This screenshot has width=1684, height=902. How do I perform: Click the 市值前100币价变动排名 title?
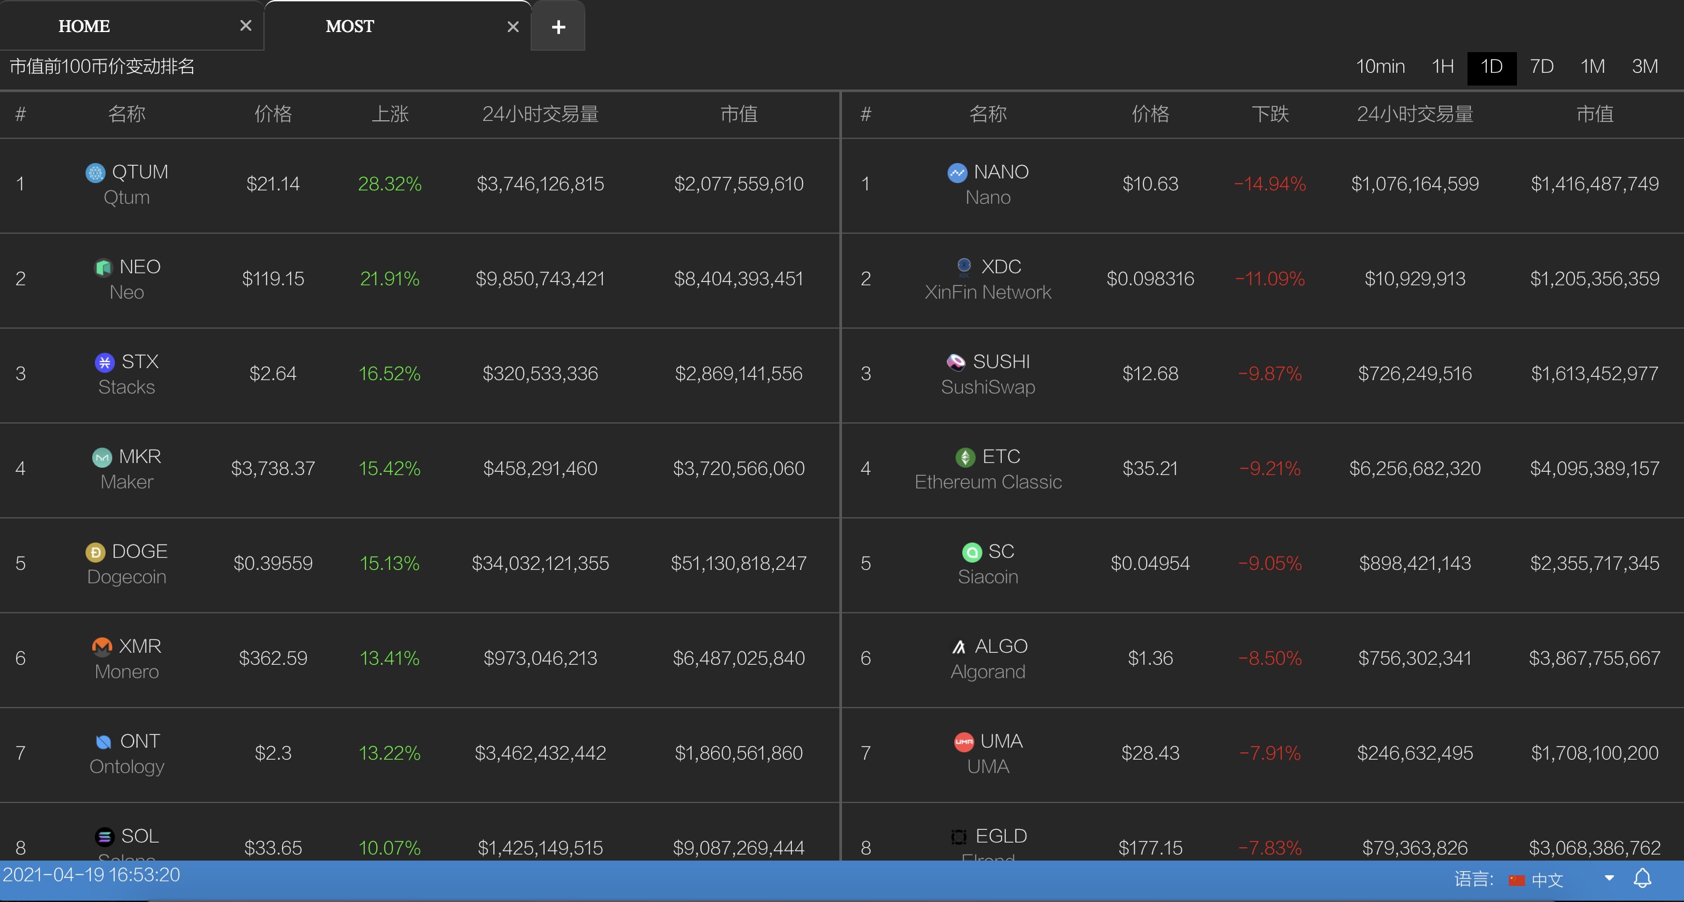[102, 66]
